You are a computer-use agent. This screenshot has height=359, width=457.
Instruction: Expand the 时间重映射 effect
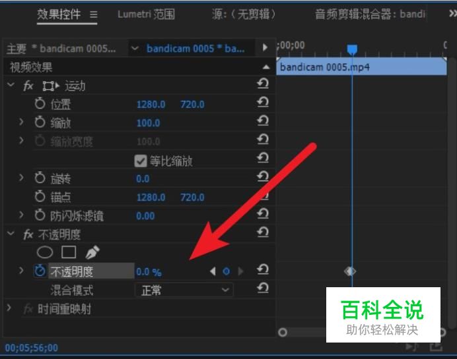pos(9,308)
